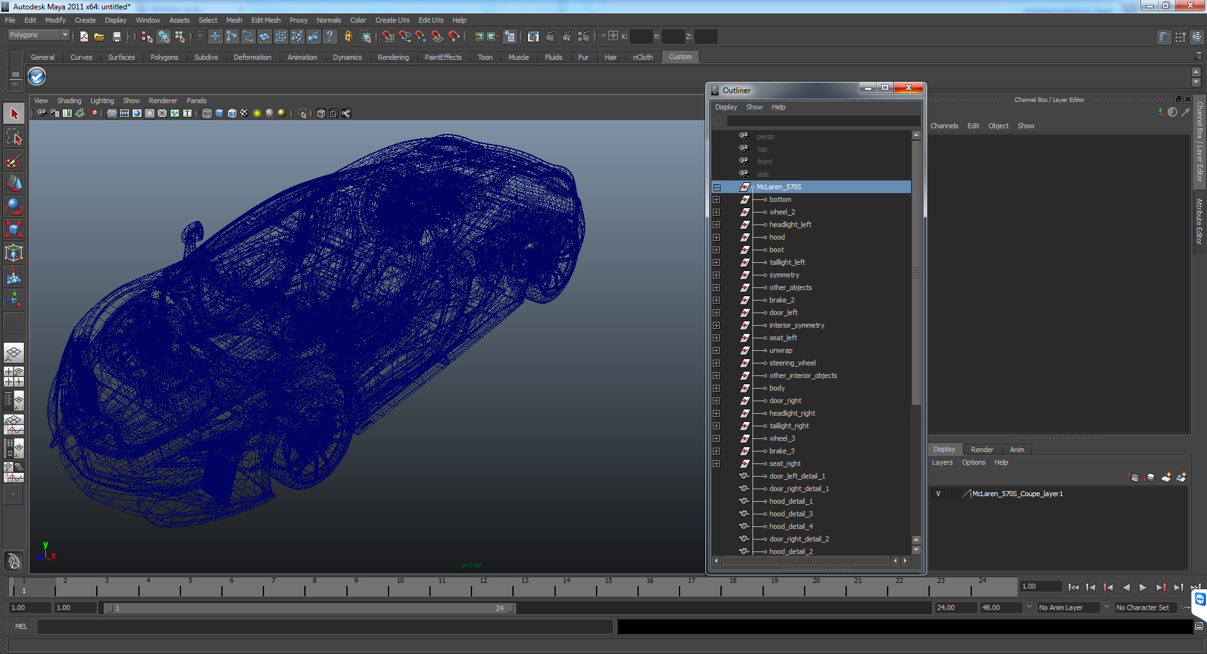Toggle wireframe shading cube in viewport
This screenshot has height=654, width=1207.
click(207, 113)
